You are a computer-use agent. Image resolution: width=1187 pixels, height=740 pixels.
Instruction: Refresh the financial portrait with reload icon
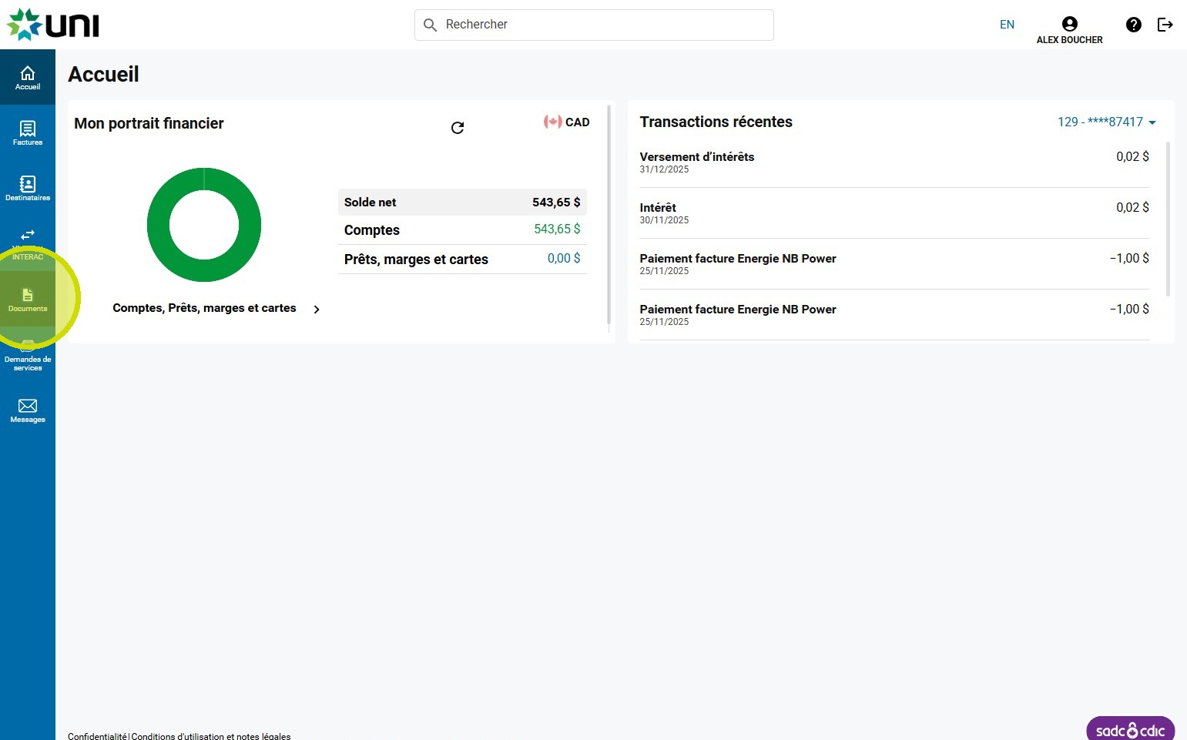click(458, 128)
